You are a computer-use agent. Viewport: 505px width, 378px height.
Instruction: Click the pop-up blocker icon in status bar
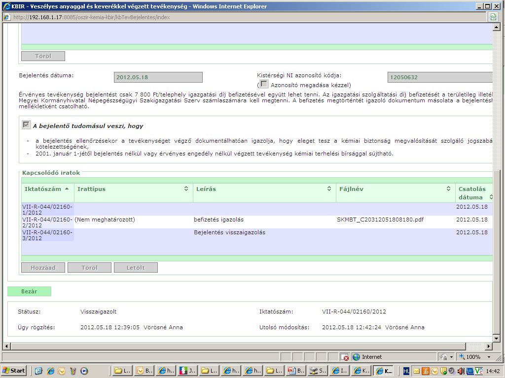[x=345, y=357]
